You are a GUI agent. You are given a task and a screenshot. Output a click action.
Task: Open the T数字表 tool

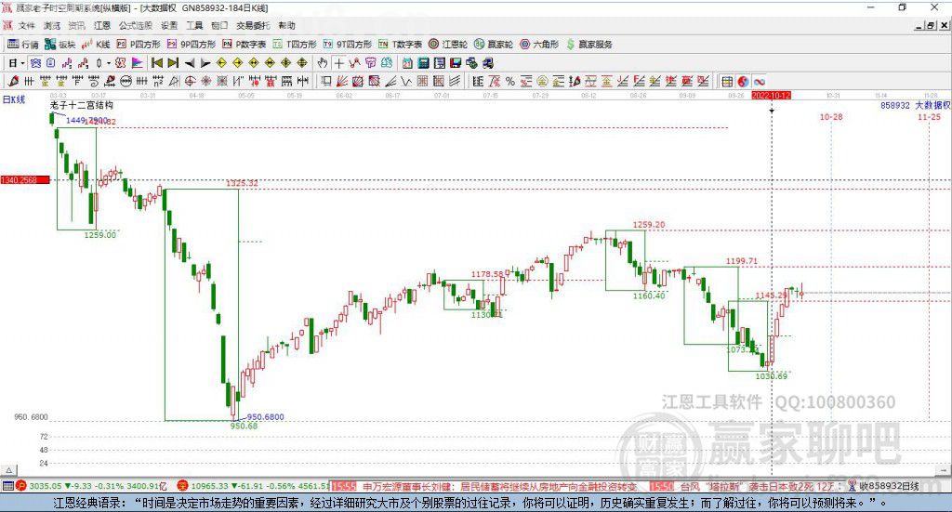pos(400,45)
